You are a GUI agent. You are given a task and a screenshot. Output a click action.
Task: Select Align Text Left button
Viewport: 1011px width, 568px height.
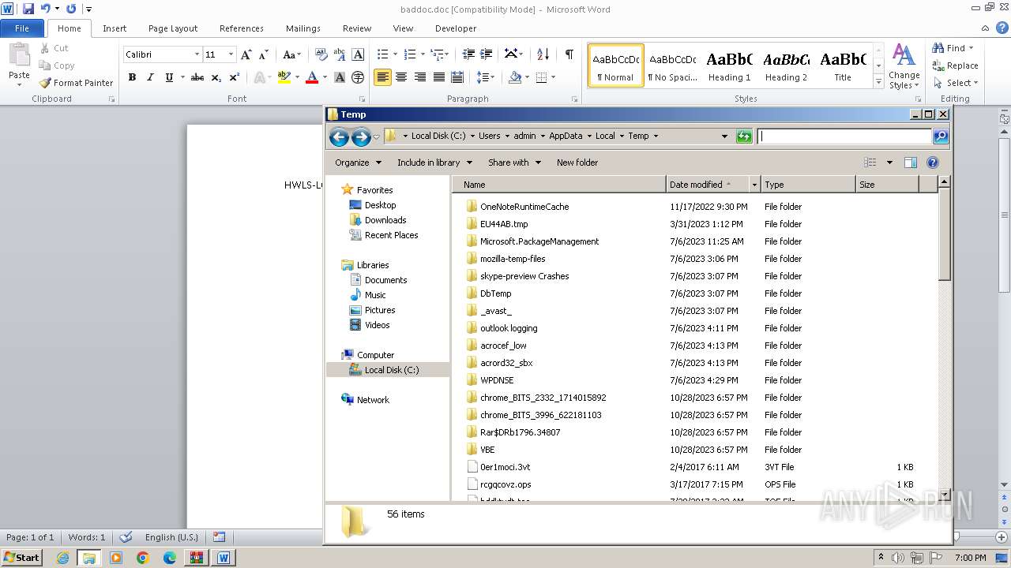click(x=382, y=77)
